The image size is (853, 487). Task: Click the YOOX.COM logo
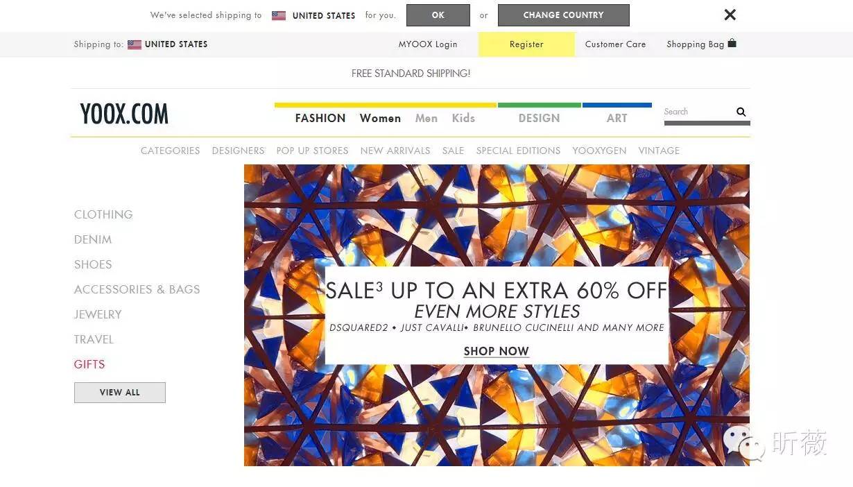point(124,114)
